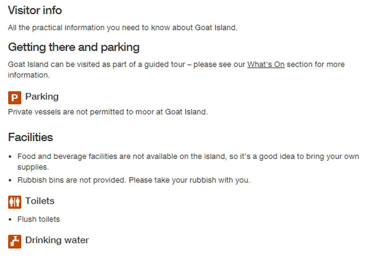This screenshot has height=259, width=369.
Task: Open the What's On link
Action: (266, 64)
